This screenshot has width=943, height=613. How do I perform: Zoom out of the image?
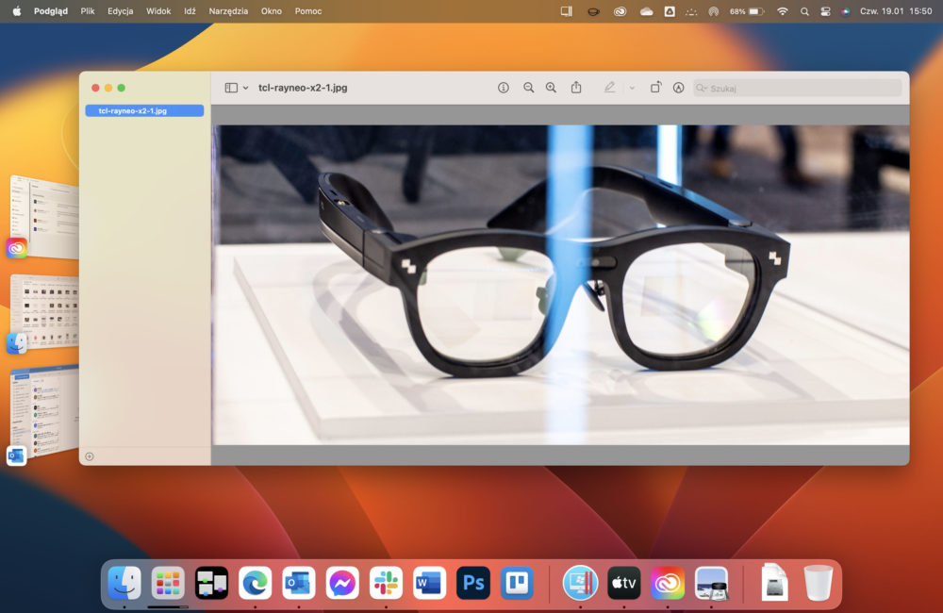point(528,88)
